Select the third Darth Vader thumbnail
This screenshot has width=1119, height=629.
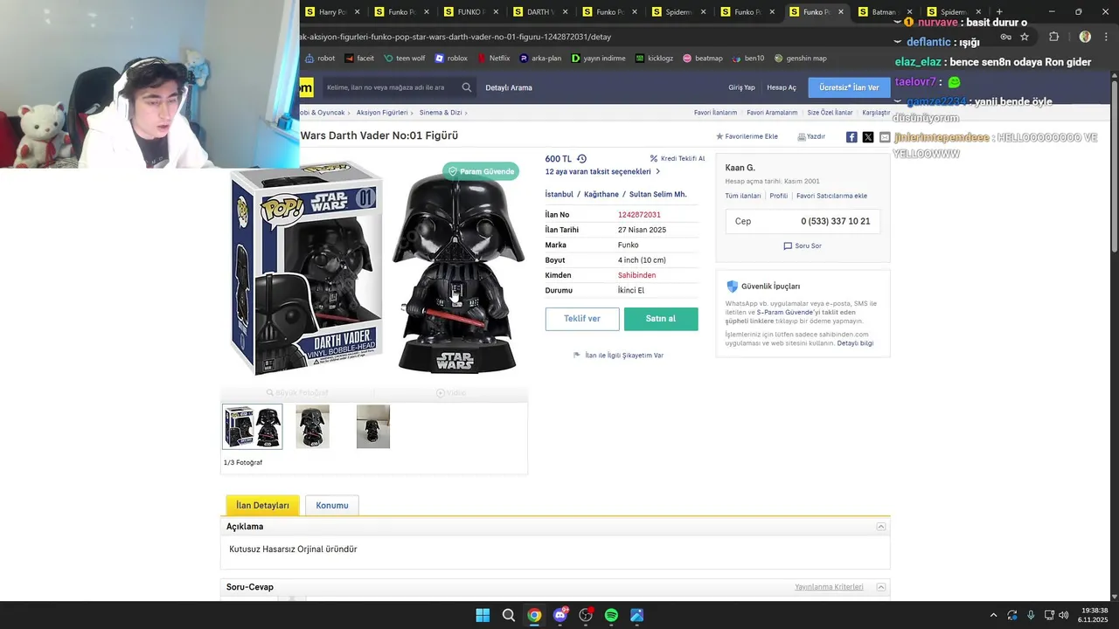pyautogui.click(x=373, y=426)
